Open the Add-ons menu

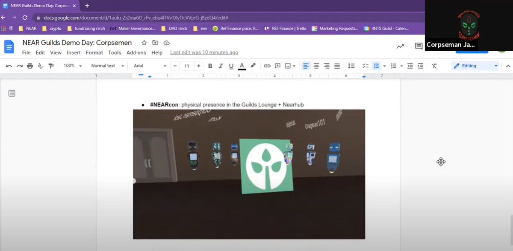coord(136,52)
